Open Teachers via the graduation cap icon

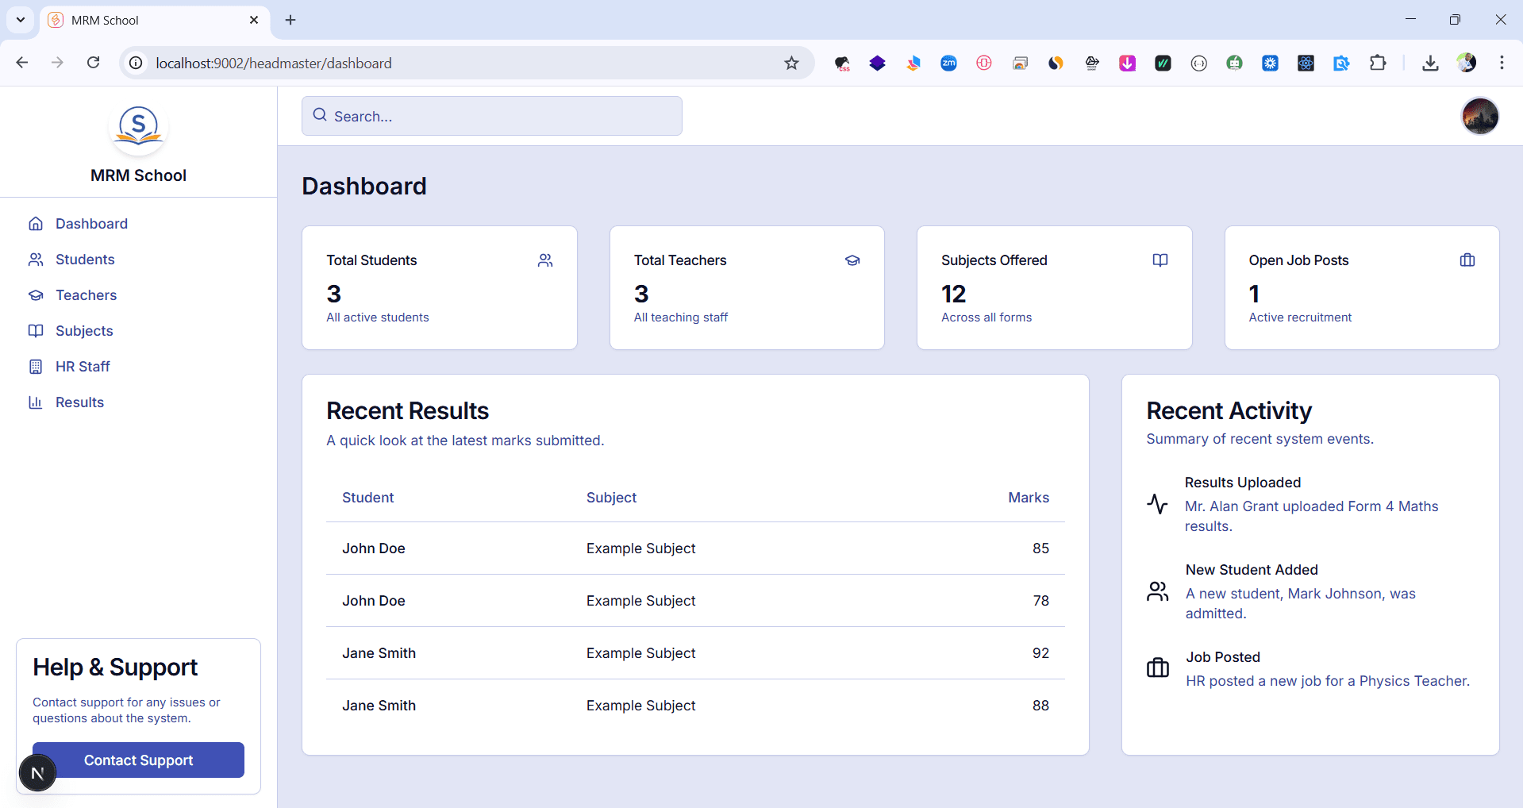37,294
